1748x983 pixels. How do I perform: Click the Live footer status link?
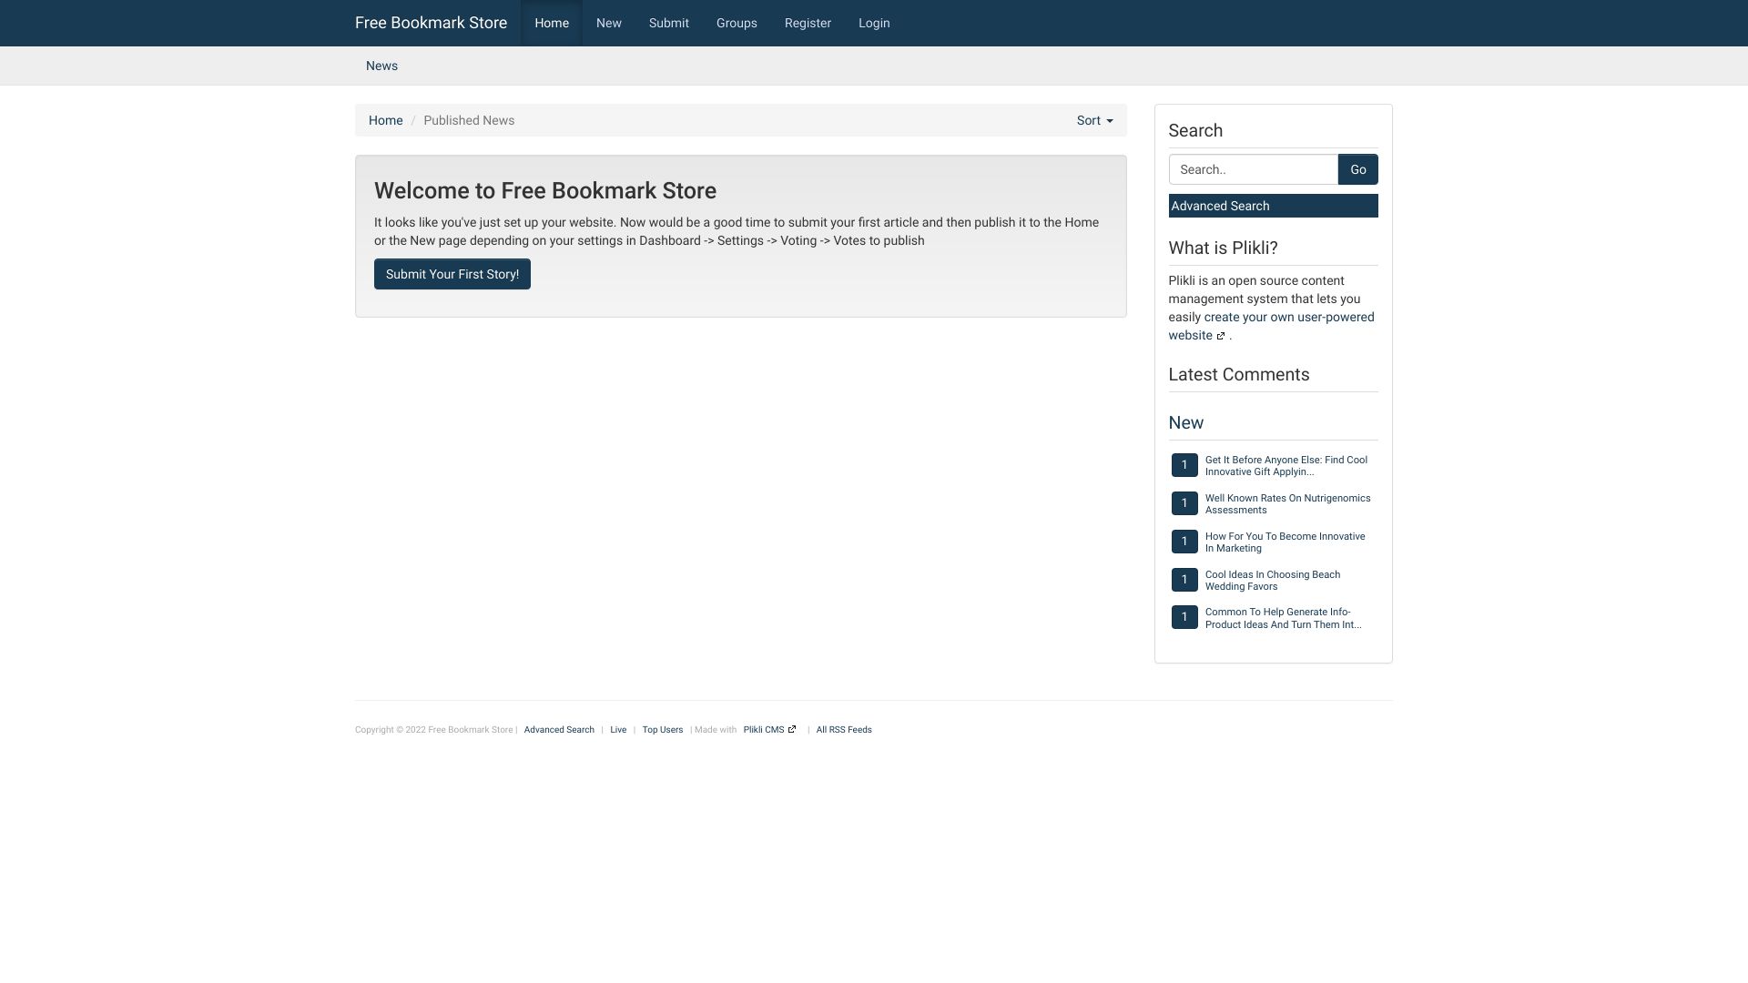(x=619, y=728)
